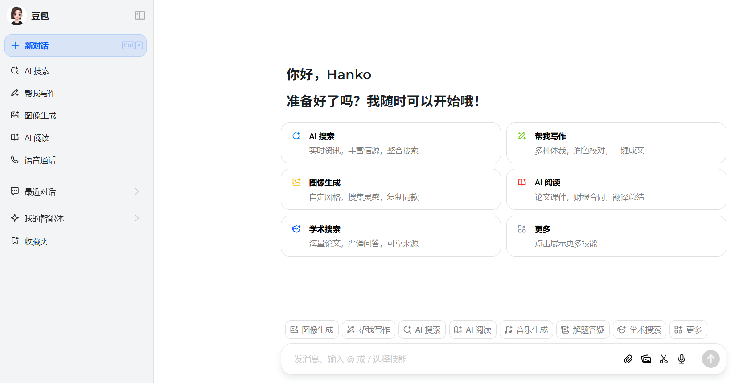
Task: Open the AI 搜索 card
Action: (x=391, y=143)
